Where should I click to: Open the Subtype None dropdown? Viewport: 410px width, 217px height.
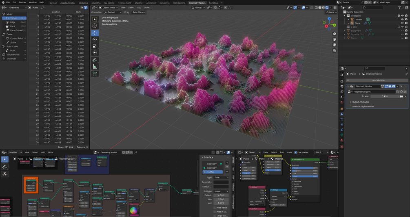point(221,191)
